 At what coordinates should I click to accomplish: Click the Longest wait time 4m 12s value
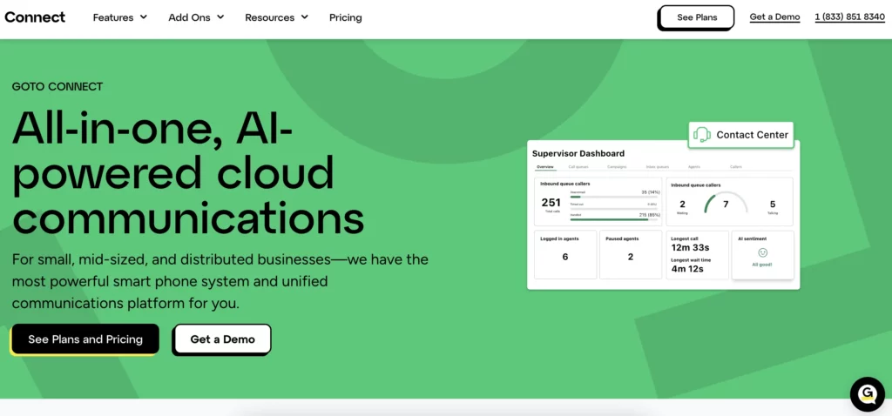(x=687, y=269)
